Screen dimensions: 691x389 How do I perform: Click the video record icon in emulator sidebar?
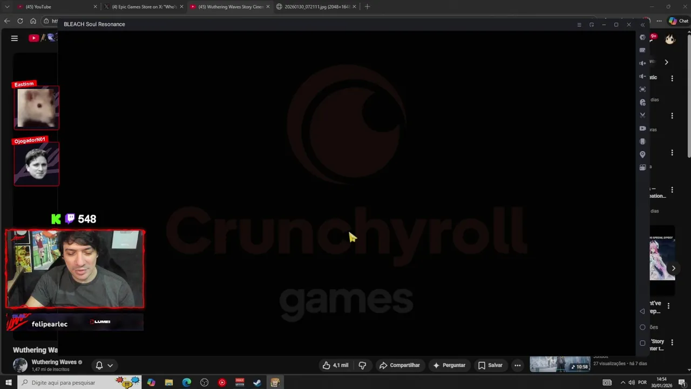point(642,129)
